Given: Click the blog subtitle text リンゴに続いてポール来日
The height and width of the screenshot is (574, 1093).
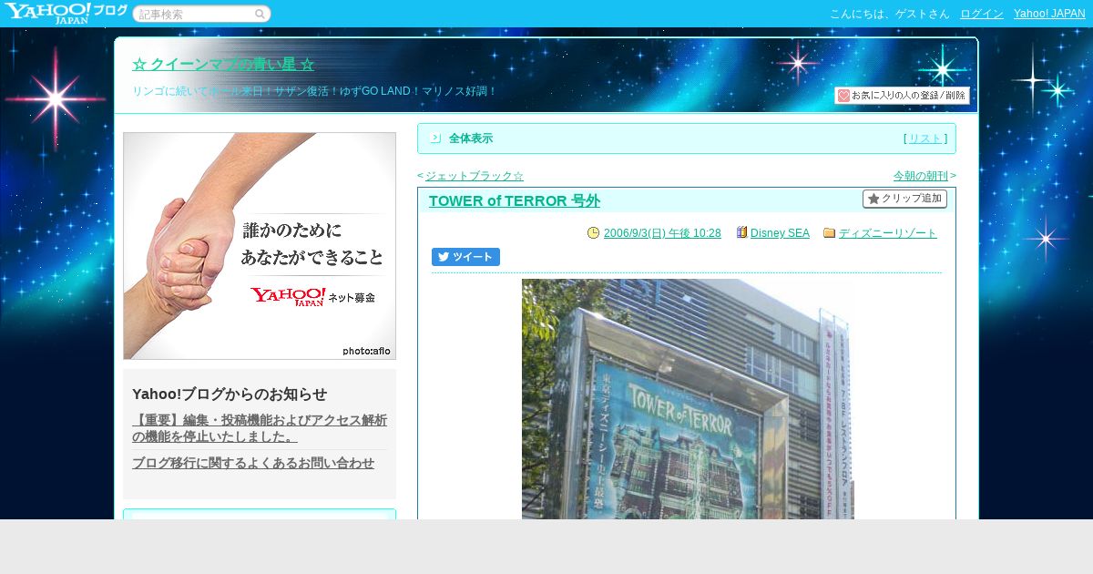Looking at the screenshot, I should (x=314, y=91).
